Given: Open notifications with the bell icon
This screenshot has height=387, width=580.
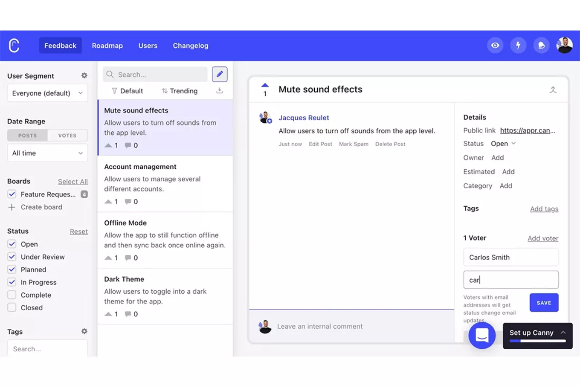Looking at the screenshot, I should pyautogui.click(x=541, y=45).
